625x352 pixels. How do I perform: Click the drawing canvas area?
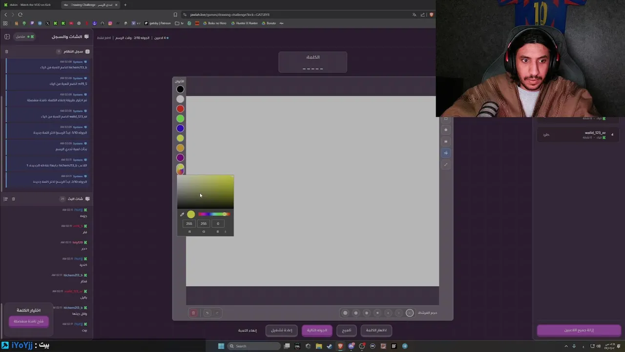[312, 191]
